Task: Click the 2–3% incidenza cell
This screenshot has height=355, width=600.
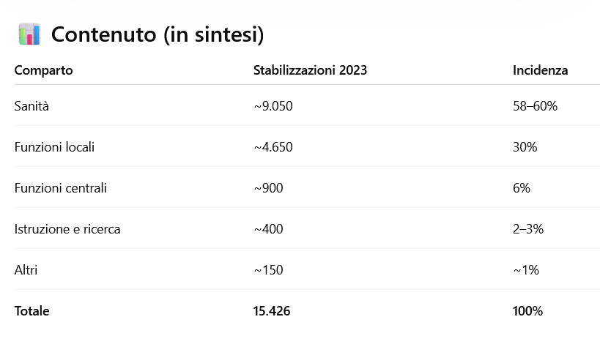Action: coord(528,229)
